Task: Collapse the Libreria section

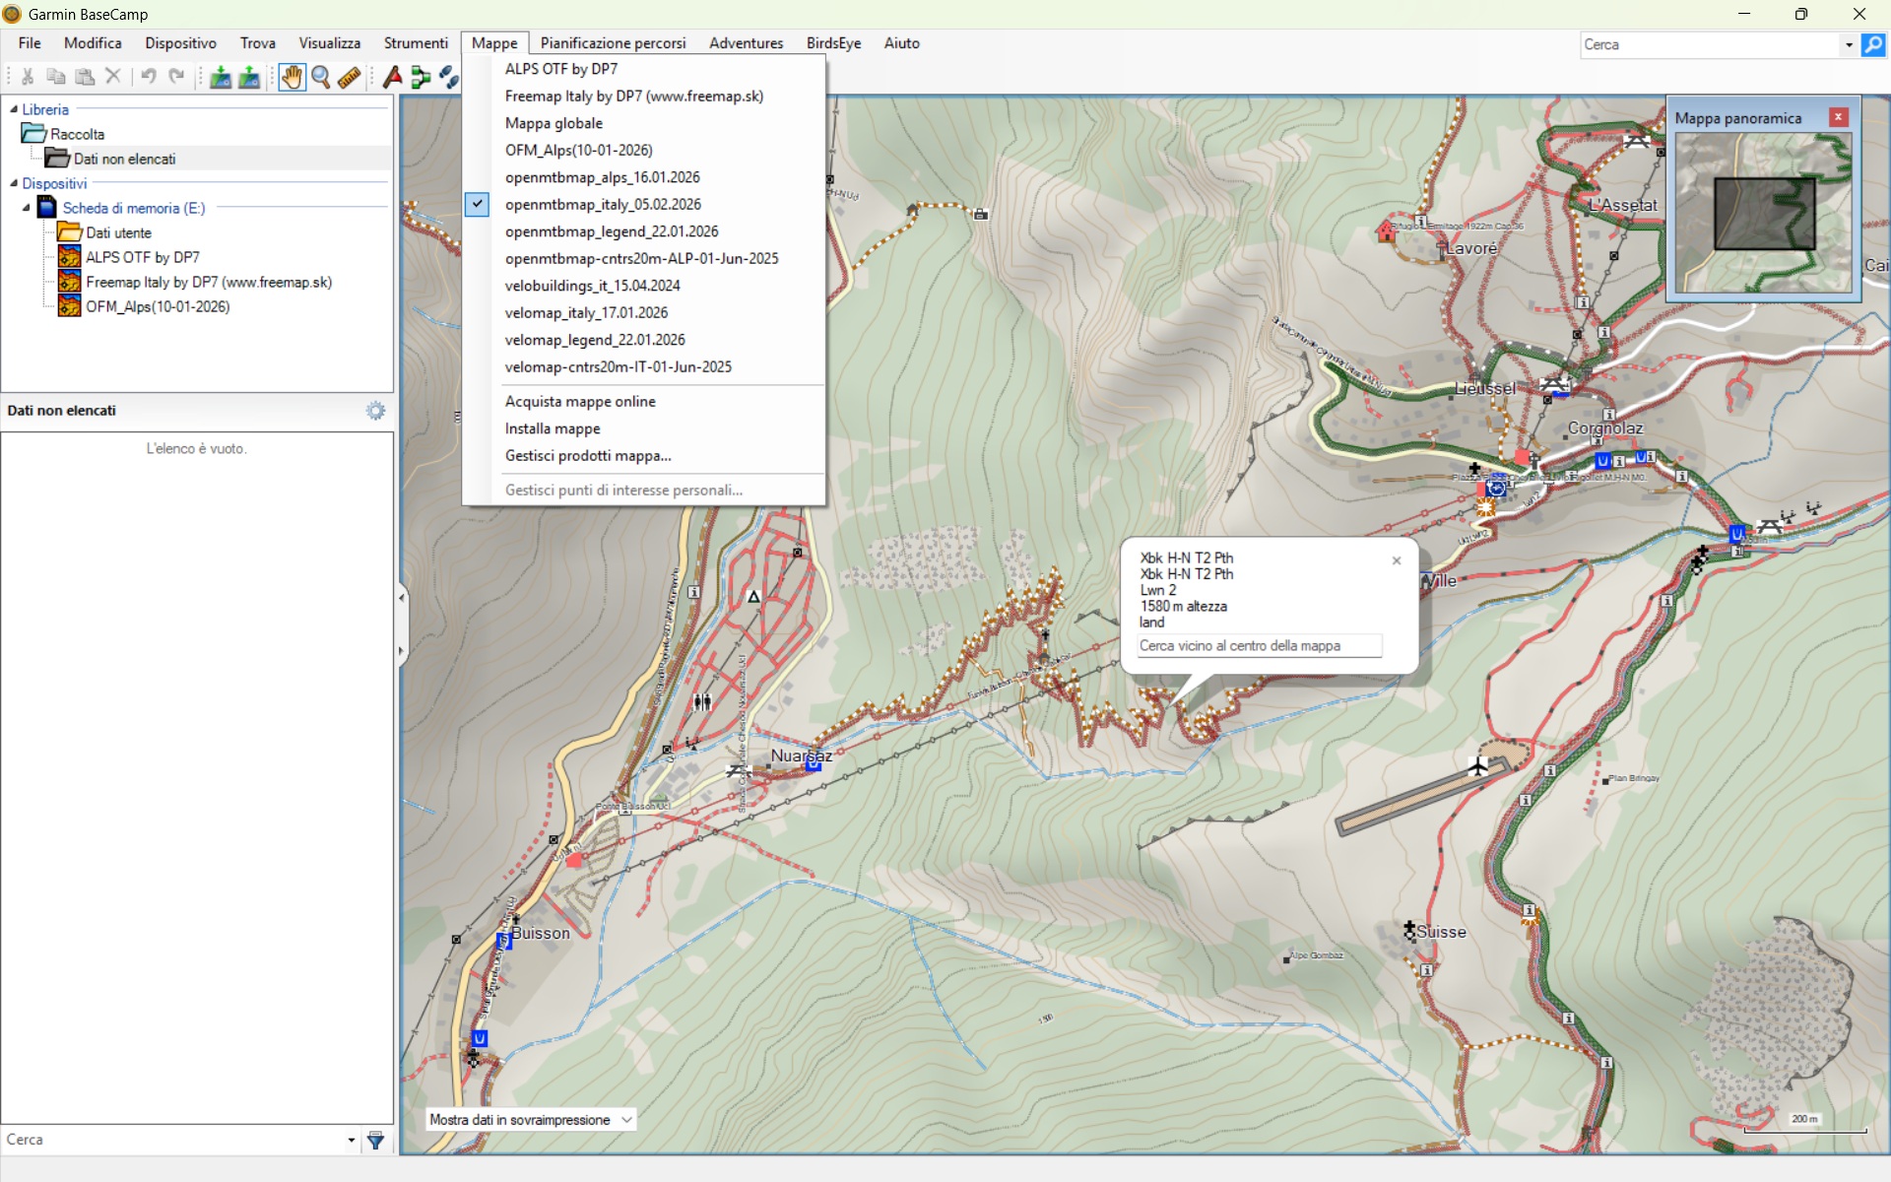Action: pyautogui.click(x=14, y=109)
